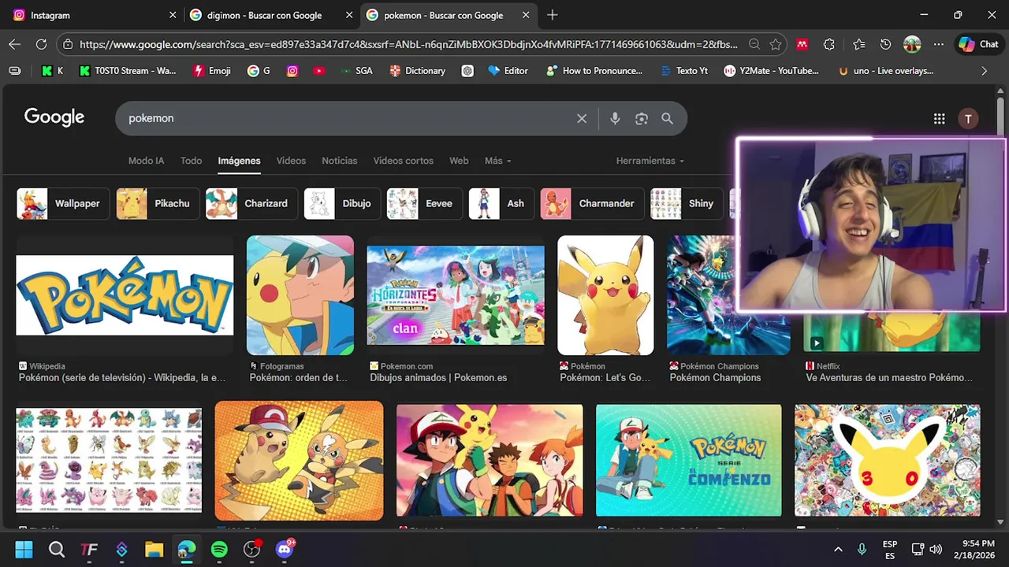1009x567 pixels.
Task: Open the Google apps grid
Action: click(x=939, y=118)
